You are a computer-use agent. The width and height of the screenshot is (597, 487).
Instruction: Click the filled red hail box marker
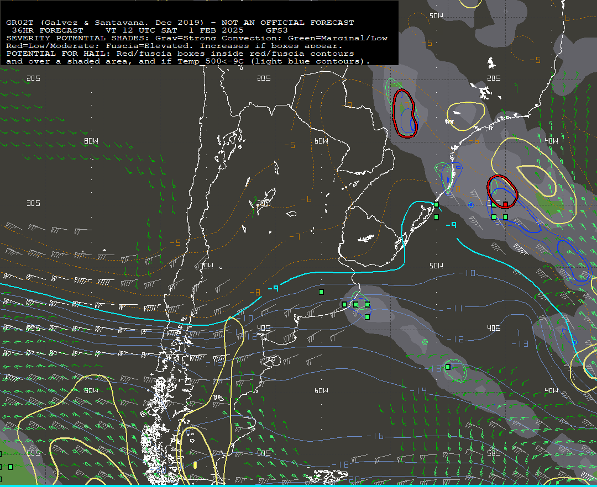click(x=505, y=204)
